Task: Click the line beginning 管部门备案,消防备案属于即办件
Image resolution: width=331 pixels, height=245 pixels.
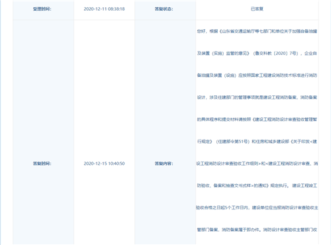Action: [x=257, y=230]
